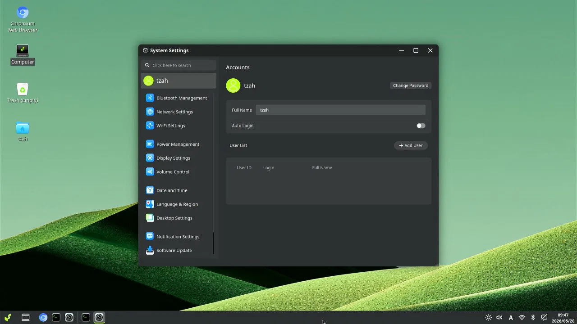Viewport: 577px width, 324px height.
Task: Click the Bluetooth icon in system tray
Action: pyautogui.click(x=533, y=318)
